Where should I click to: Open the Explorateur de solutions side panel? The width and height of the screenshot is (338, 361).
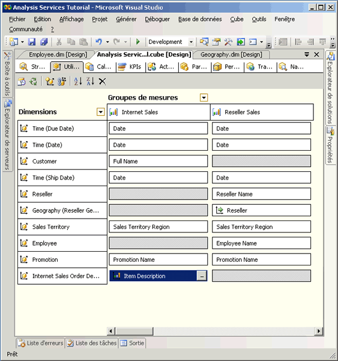[x=330, y=88]
